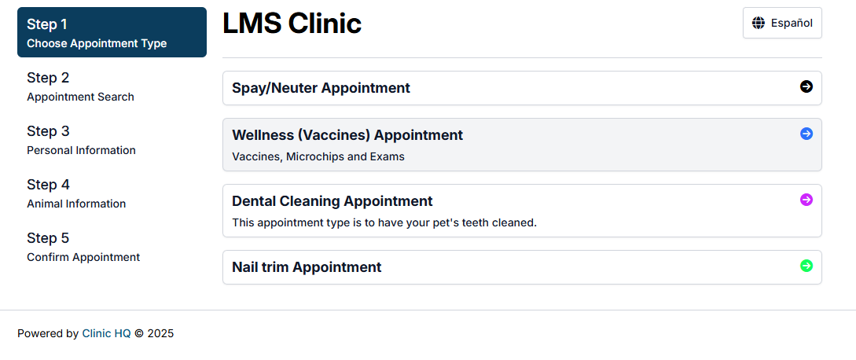Click the LMS Clinic heading
This screenshot has width=856, height=360.
(292, 24)
